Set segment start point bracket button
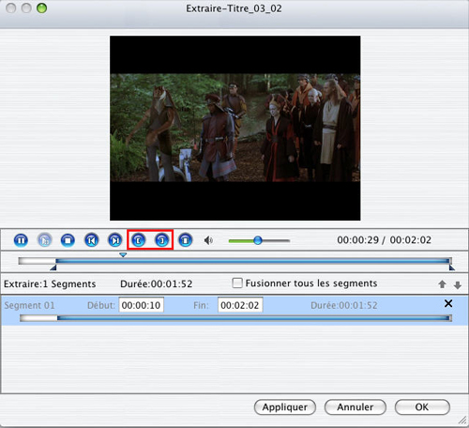 click(x=139, y=240)
